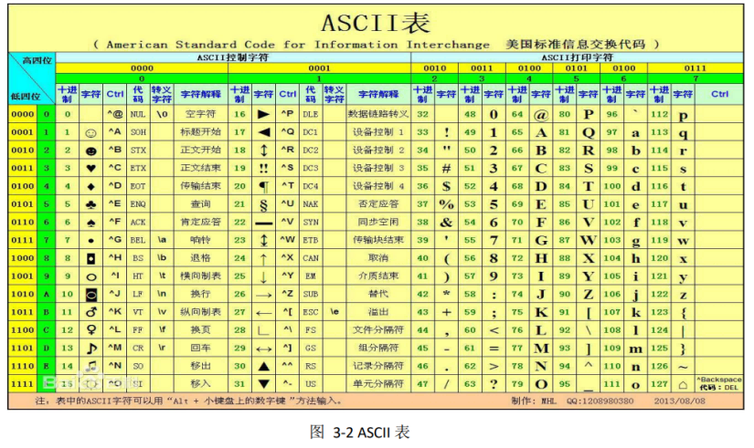Select the left arrow for decimal 27
The image size is (754, 448).
[263, 313]
